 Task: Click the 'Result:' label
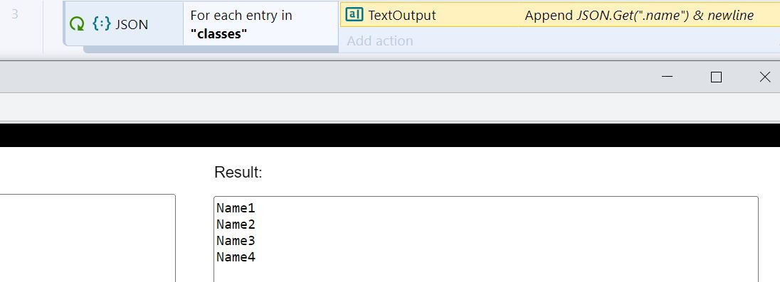click(x=238, y=173)
